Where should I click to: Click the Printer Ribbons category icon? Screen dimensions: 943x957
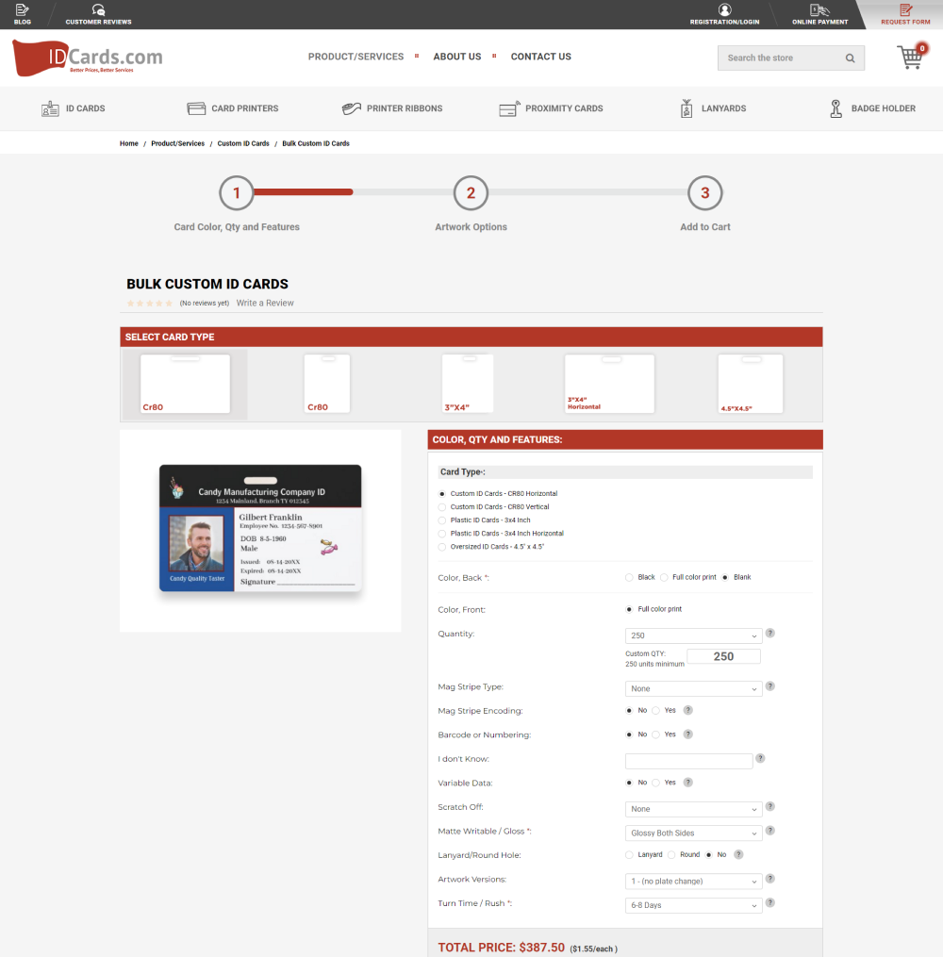[x=352, y=108]
